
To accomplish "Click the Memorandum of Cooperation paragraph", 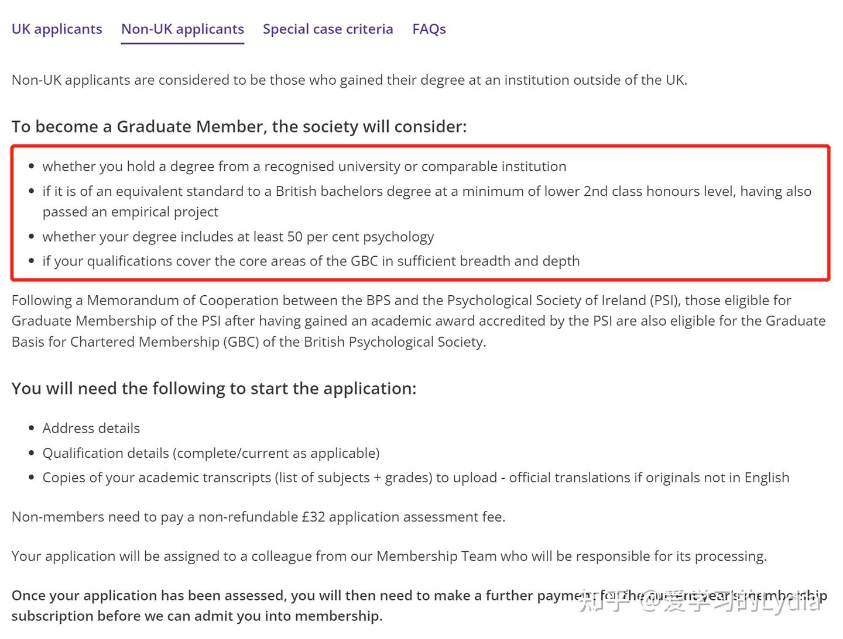I will point(419,321).
